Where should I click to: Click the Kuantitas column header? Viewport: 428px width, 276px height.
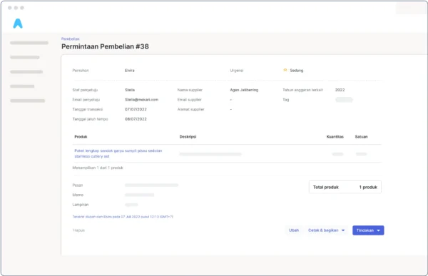tap(335, 137)
